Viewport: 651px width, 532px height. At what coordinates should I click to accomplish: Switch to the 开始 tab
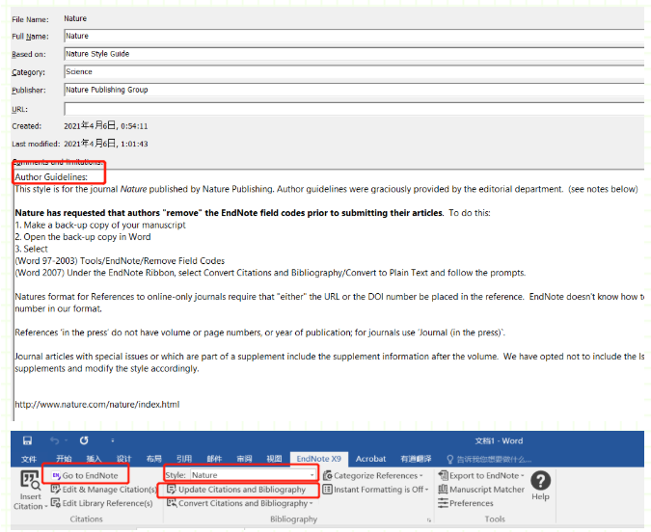(x=64, y=459)
